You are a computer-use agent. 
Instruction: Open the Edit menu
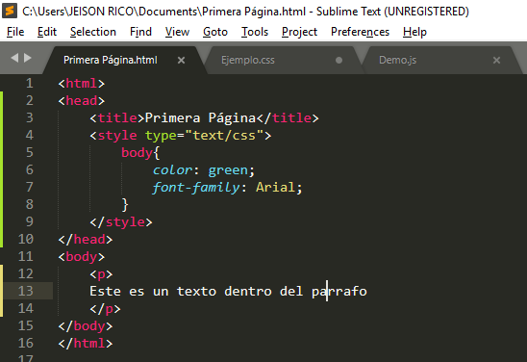[x=47, y=32]
